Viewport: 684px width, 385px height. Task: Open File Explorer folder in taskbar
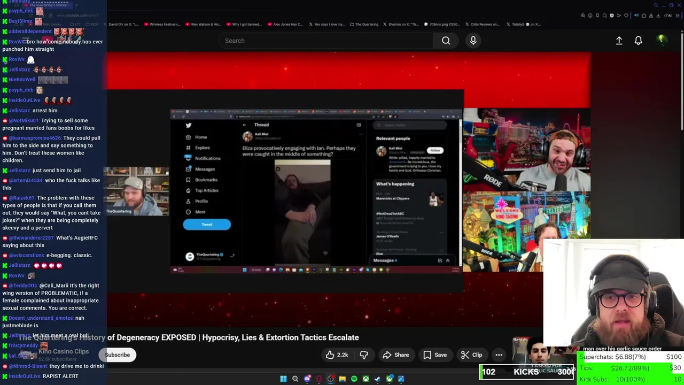[343, 379]
